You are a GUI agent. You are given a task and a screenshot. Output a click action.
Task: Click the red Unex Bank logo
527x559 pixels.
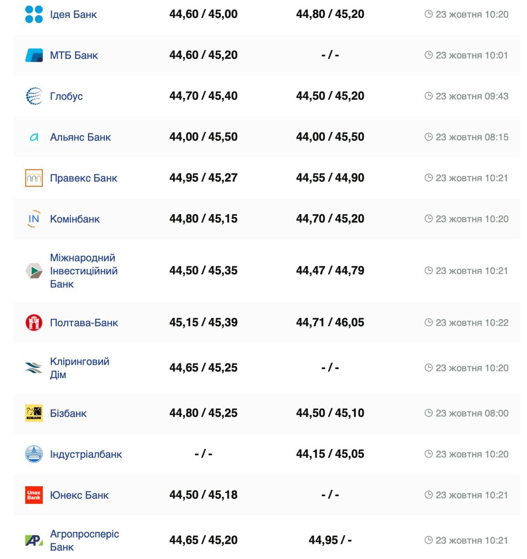coord(34,495)
